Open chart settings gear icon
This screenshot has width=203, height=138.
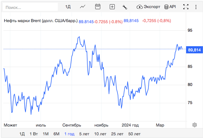[194, 125]
